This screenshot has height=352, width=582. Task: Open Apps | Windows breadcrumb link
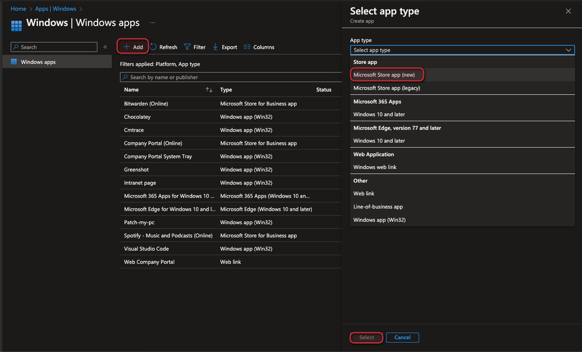(56, 8)
